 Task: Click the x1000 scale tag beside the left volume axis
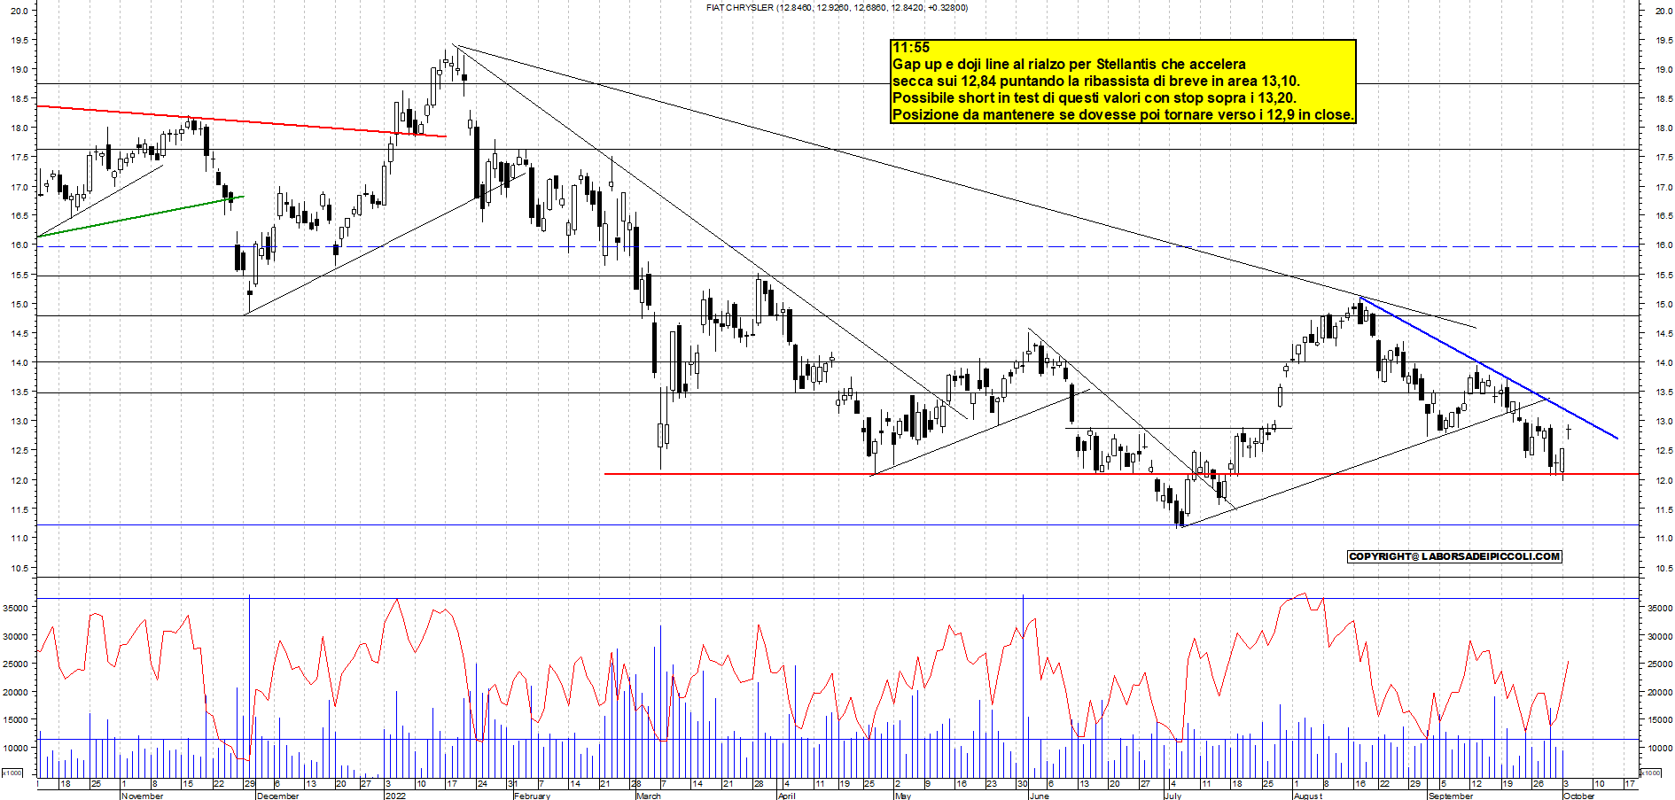point(12,773)
